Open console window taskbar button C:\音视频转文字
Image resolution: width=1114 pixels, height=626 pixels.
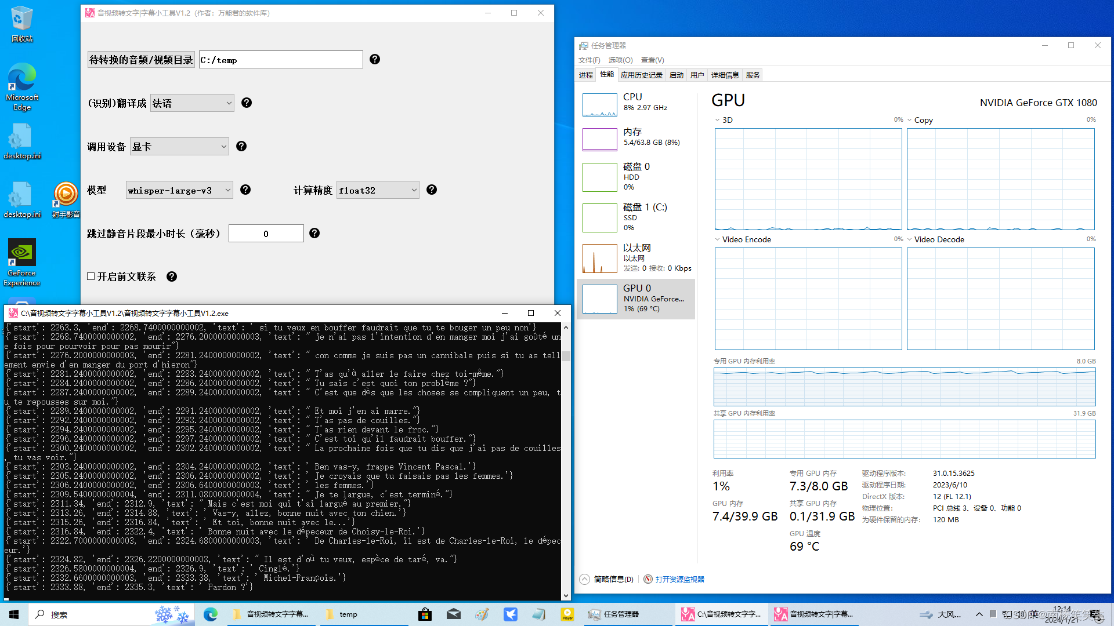722,614
